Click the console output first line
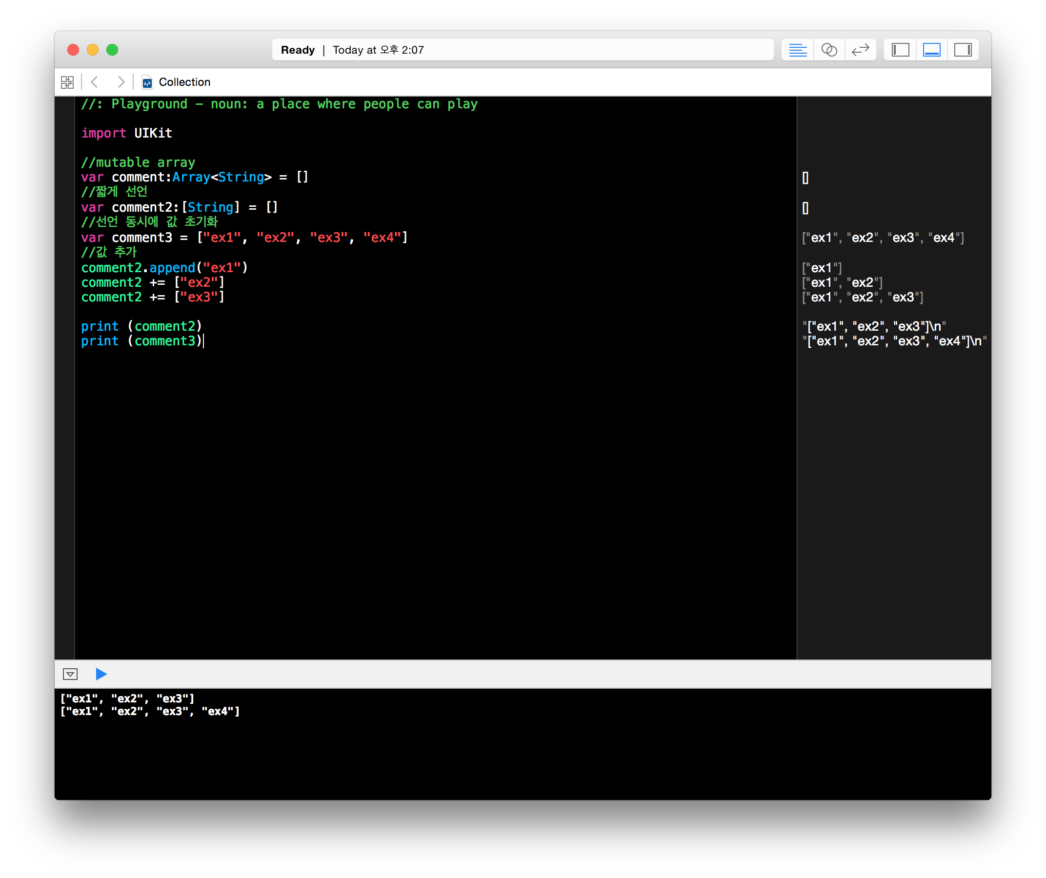This screenshot has height=878, width=1046. click(127, 698)
